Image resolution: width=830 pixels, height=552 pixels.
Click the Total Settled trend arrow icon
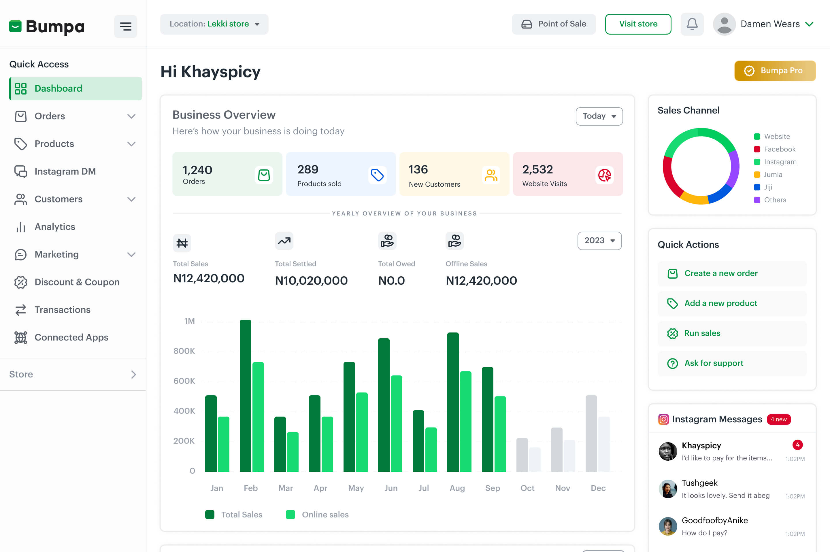coord(284,241)
